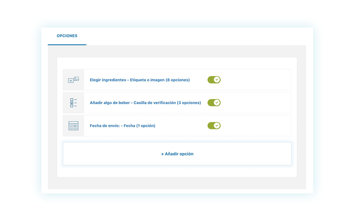Select the checklist icon beside Añadir algo de beber
Viewport: 355px width, 221px height.
(x=73, y=103)
